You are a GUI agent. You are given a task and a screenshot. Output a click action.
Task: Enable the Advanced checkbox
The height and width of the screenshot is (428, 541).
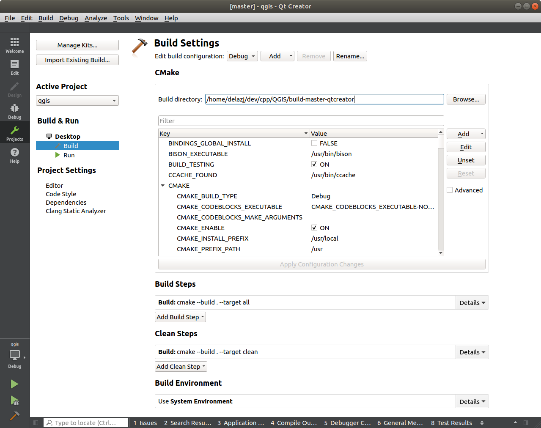point(450,190)
